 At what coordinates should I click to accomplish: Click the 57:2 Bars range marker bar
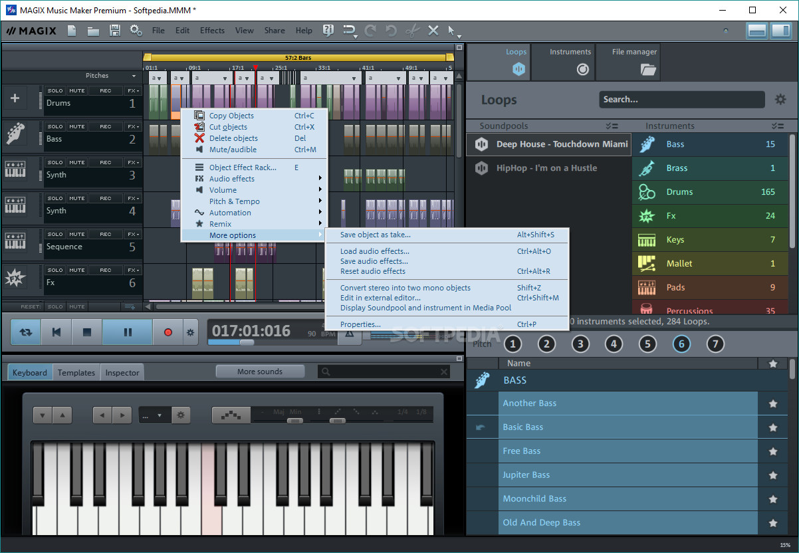click(298, 58)
